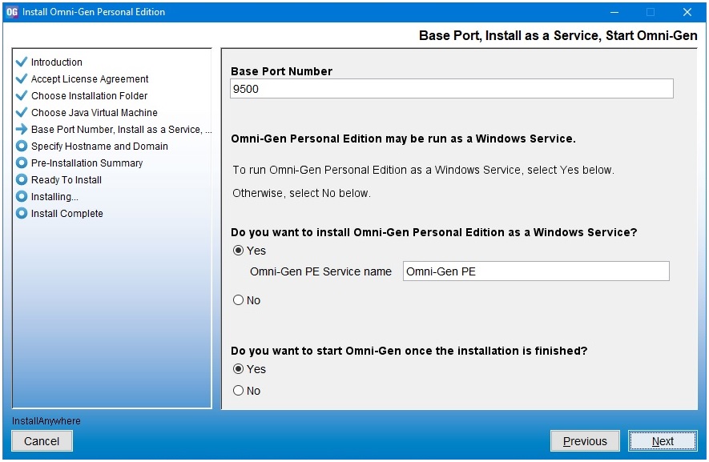Click 'To run Omni-Gen Personal Edition' instruction text
Viewport: 709px width, 462px height.
coord(423,170)
